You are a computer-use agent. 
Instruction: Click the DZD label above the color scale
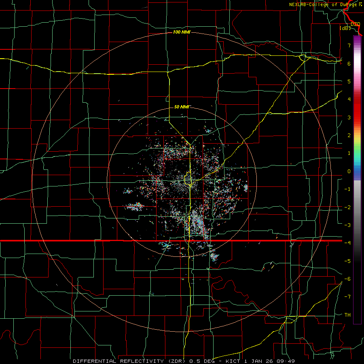(x=356, y=24)
